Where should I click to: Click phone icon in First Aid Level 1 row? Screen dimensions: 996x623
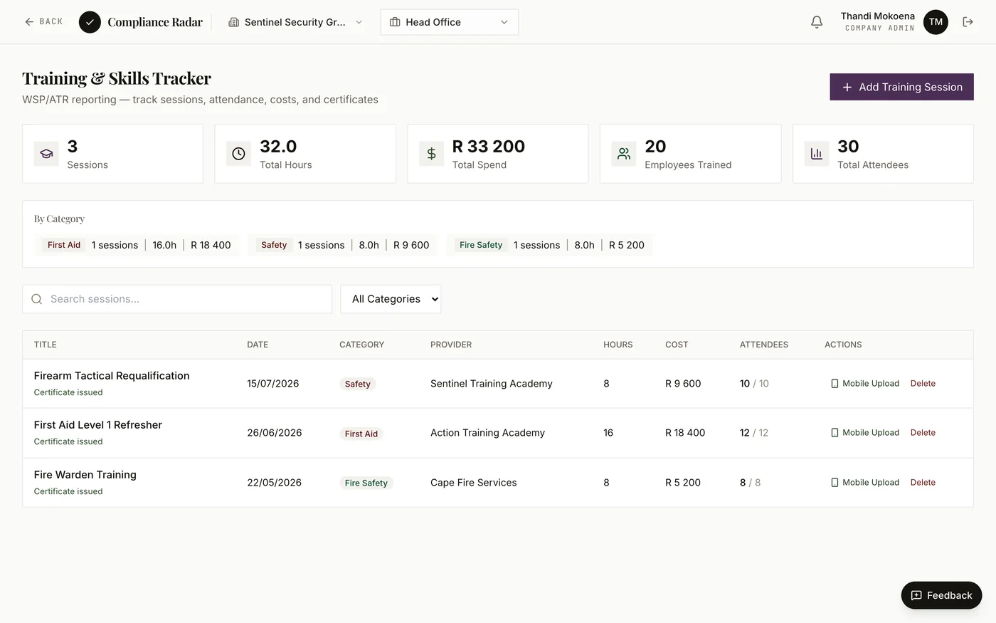point(835,433)
